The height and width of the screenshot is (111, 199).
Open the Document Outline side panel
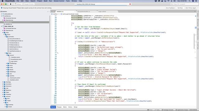(198, 34)
